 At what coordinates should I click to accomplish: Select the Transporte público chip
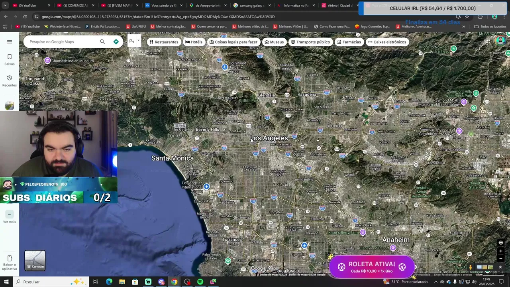310,42
